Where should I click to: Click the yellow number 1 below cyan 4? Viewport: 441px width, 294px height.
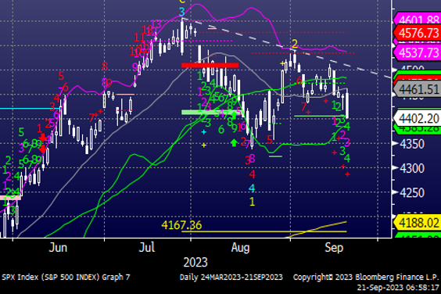coord(252,202)
